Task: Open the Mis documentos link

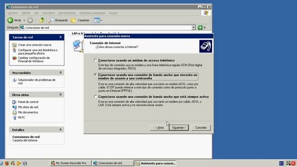Action: point(28,112)
